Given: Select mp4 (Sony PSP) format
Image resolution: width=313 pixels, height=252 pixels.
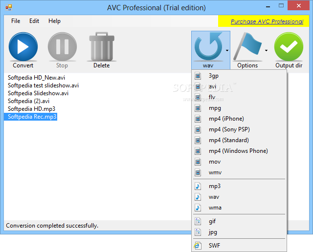Looking at the screenshot, I should point(239,129).
